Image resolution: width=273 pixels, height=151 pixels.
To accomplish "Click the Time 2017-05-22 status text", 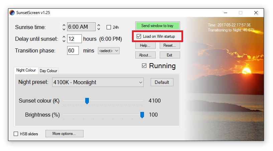I will coord(229,25).
